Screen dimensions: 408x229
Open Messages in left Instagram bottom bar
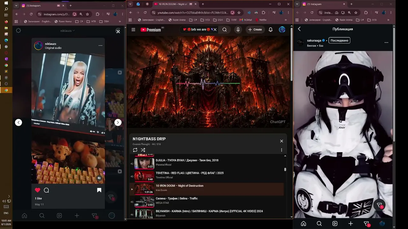[x=94, y=216]
